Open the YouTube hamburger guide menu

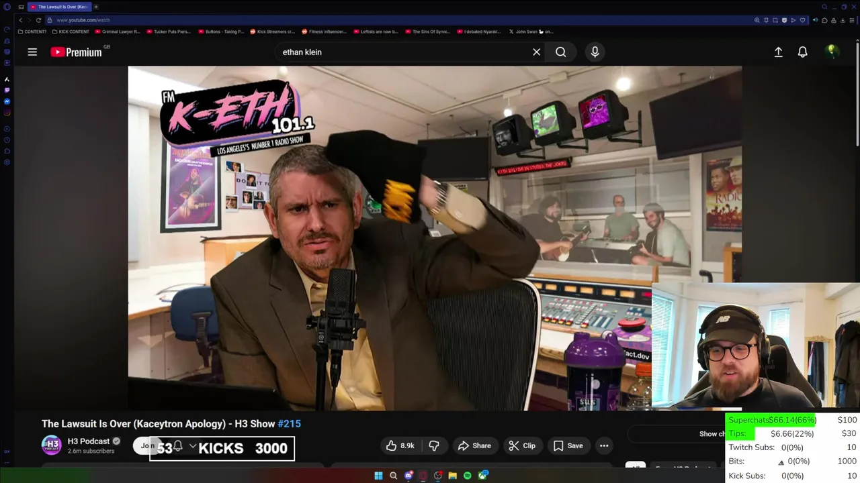coord(32,52)
